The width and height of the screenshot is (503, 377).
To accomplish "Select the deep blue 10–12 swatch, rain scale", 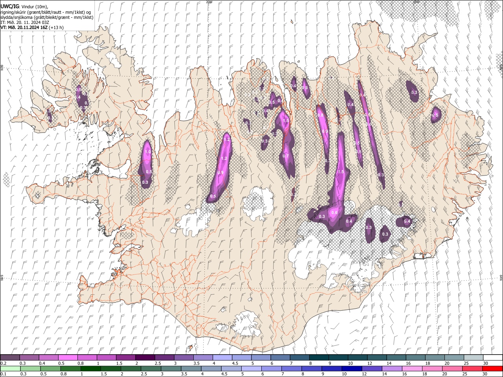I will (x=352, y=368).
